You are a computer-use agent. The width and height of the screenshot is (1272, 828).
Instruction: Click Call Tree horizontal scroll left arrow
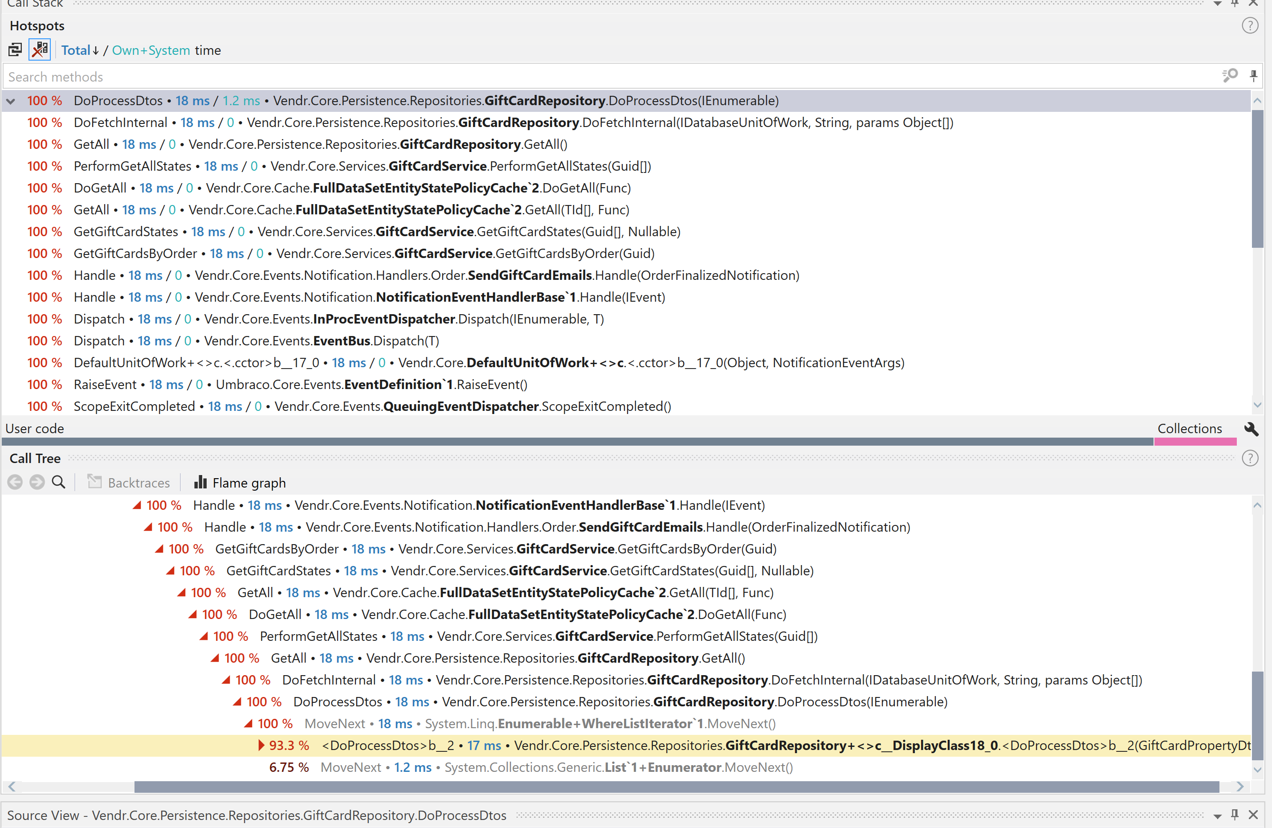click(12, 786)
